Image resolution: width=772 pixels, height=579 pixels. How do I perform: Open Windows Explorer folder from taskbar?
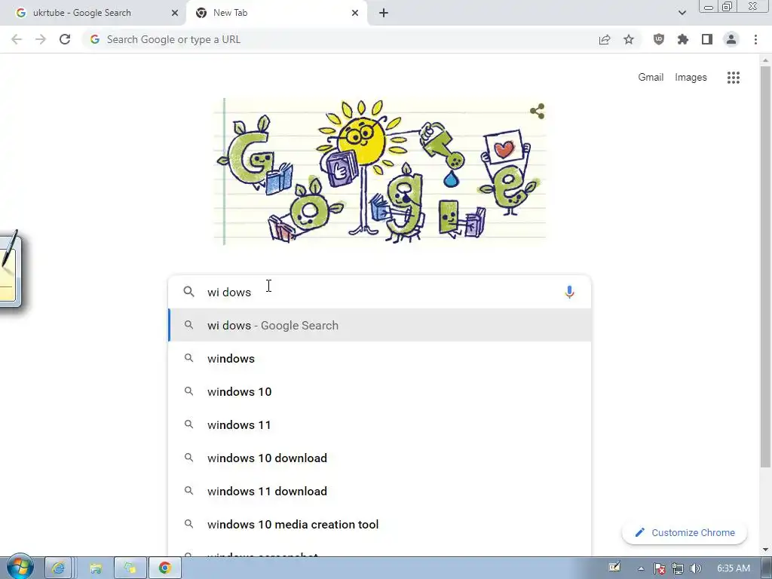coord(96,568)
